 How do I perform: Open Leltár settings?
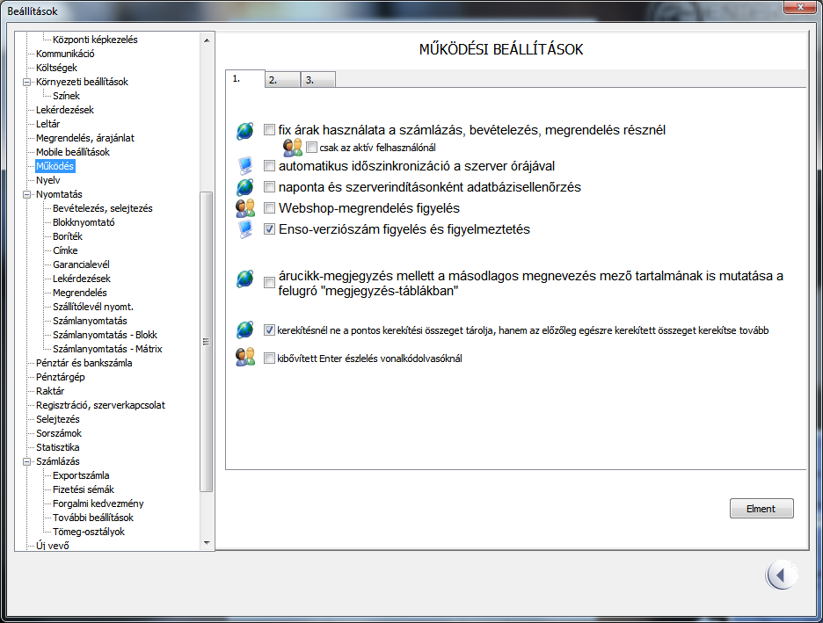click(x=47, y=124)
